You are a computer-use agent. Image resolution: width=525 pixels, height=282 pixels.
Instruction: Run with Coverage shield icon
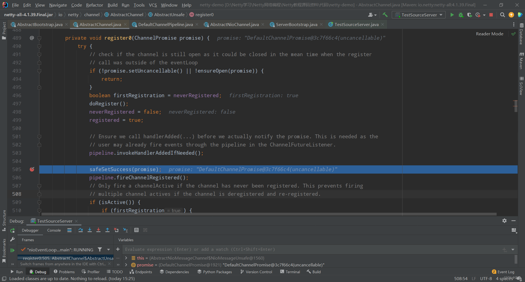[469, 15]
